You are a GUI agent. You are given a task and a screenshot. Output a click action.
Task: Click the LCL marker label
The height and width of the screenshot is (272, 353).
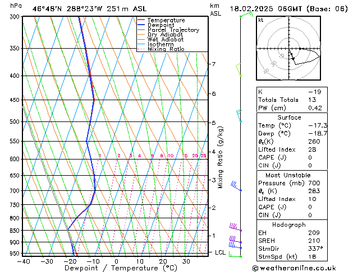click(220, 252)
